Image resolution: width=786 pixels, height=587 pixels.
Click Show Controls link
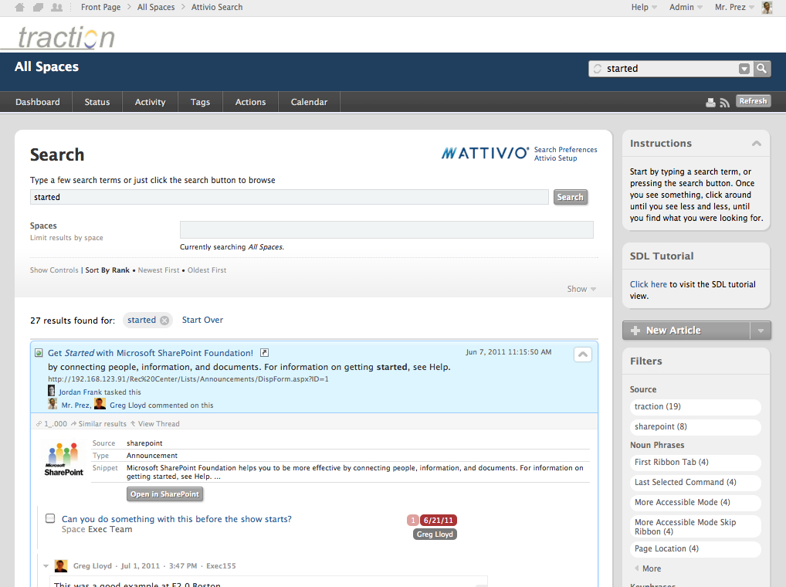pyautogui.click(x=54, y=270)
